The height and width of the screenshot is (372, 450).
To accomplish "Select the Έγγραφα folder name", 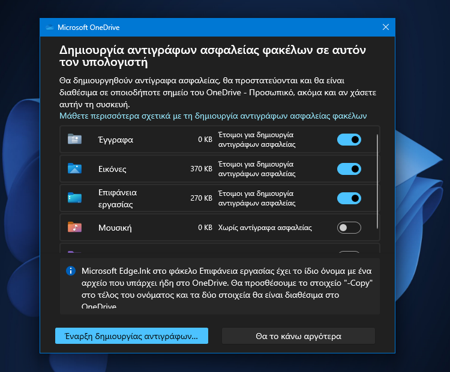I will point(116,140).
